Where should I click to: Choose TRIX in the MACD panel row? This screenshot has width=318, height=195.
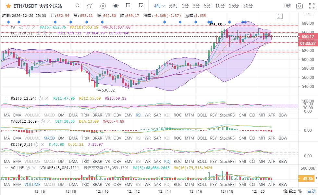[85, 138]
